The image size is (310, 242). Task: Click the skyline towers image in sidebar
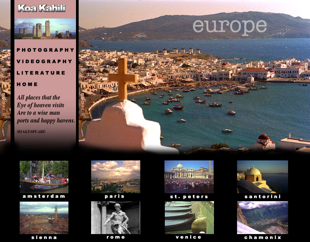(45, 29)
